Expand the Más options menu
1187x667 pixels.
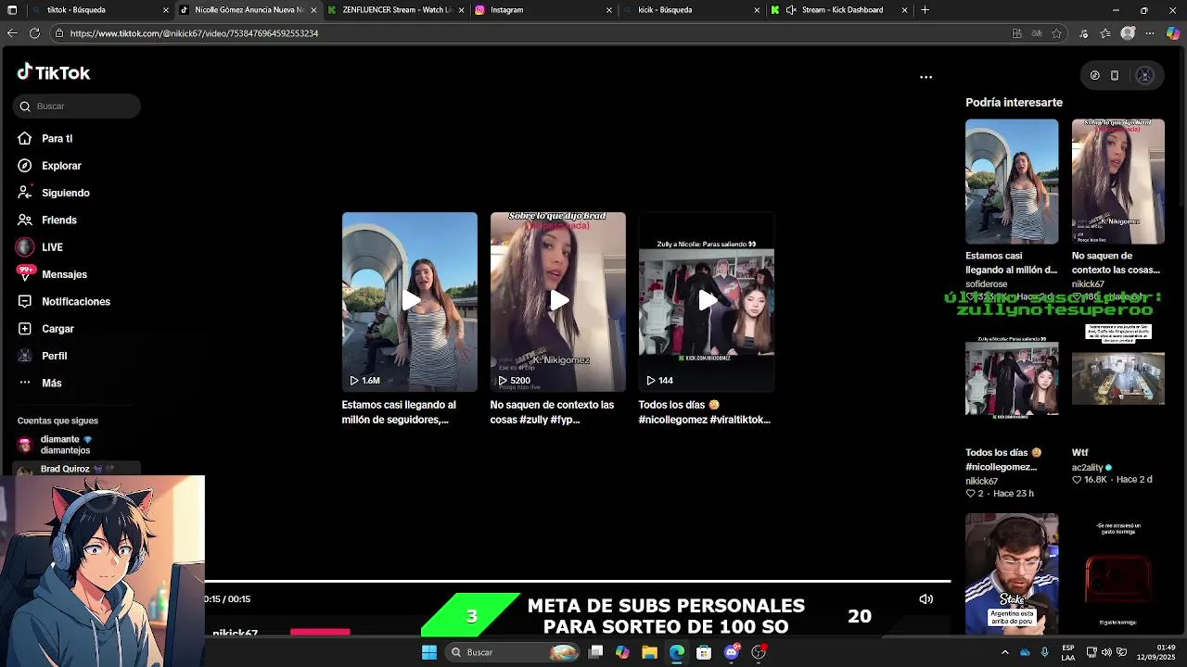(x=51, y=383)
